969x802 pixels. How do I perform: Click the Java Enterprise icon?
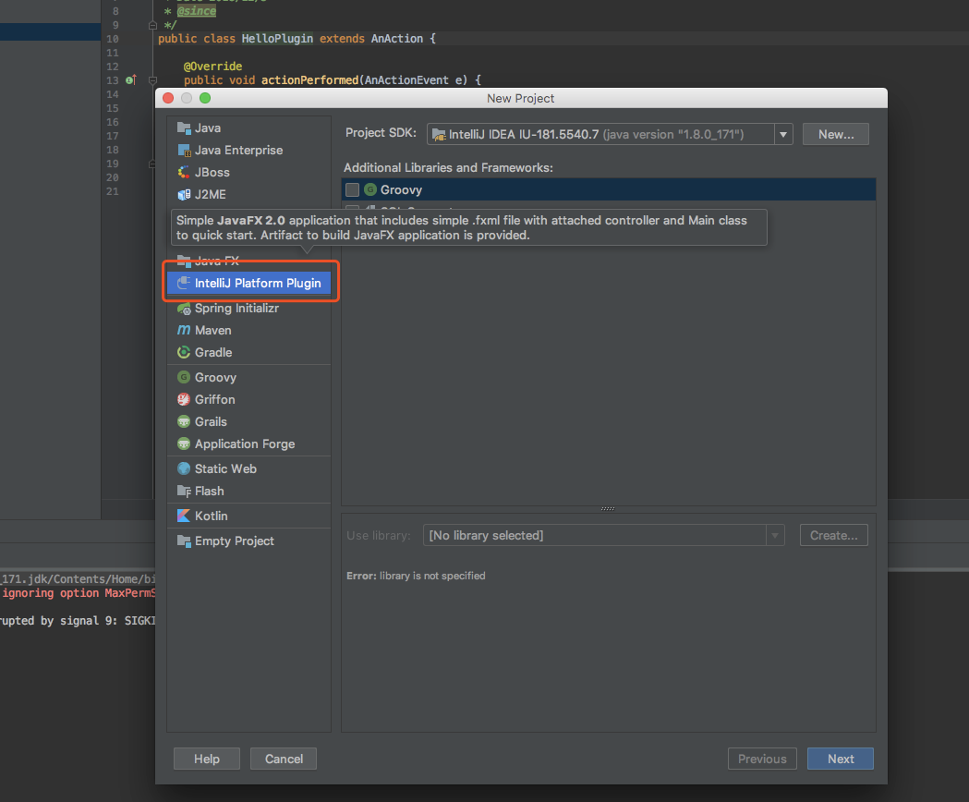tap(184, 151)
